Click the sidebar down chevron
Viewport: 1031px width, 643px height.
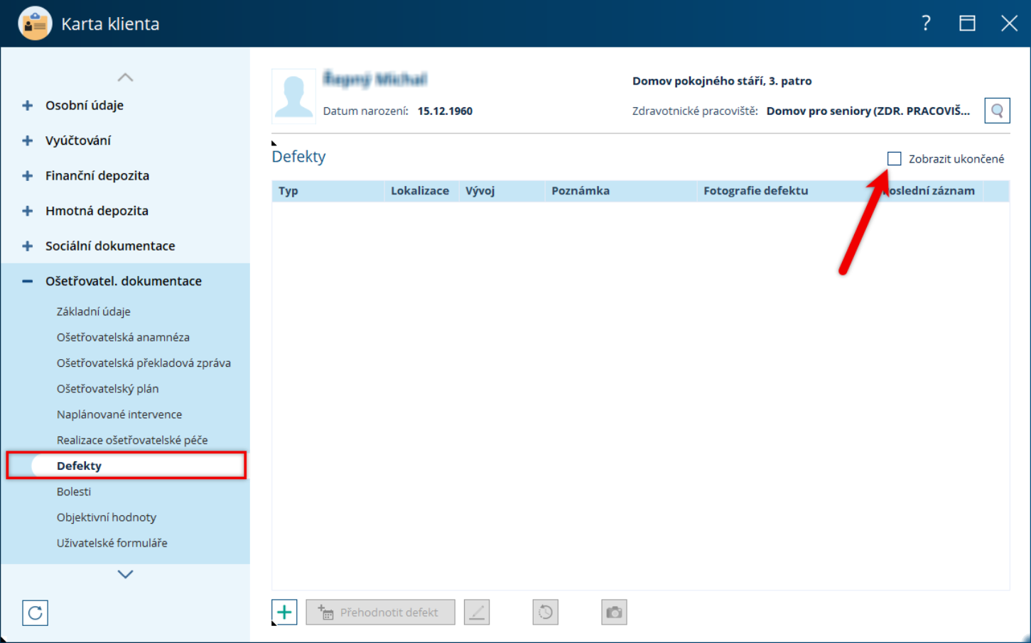pyautogui.click(x=125, y=574)
